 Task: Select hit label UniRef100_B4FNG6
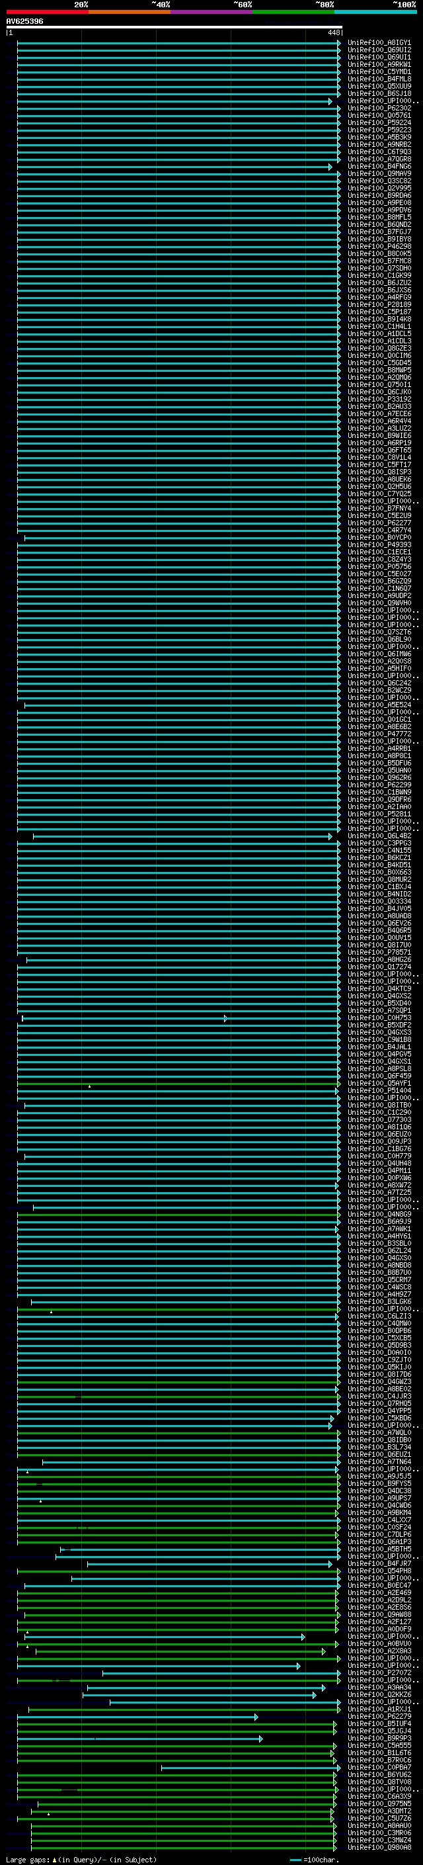[x=379, y=167]
